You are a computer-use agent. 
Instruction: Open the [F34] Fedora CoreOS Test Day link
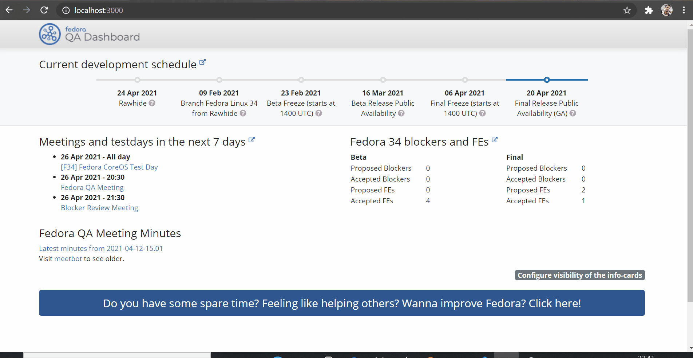(109, 167)
